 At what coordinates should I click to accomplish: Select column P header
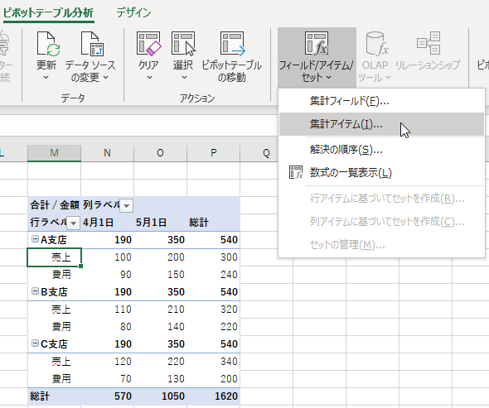(213, 153)
